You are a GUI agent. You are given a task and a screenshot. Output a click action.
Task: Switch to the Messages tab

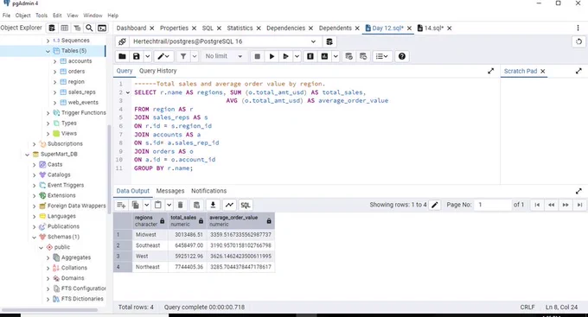click(170, 191)
